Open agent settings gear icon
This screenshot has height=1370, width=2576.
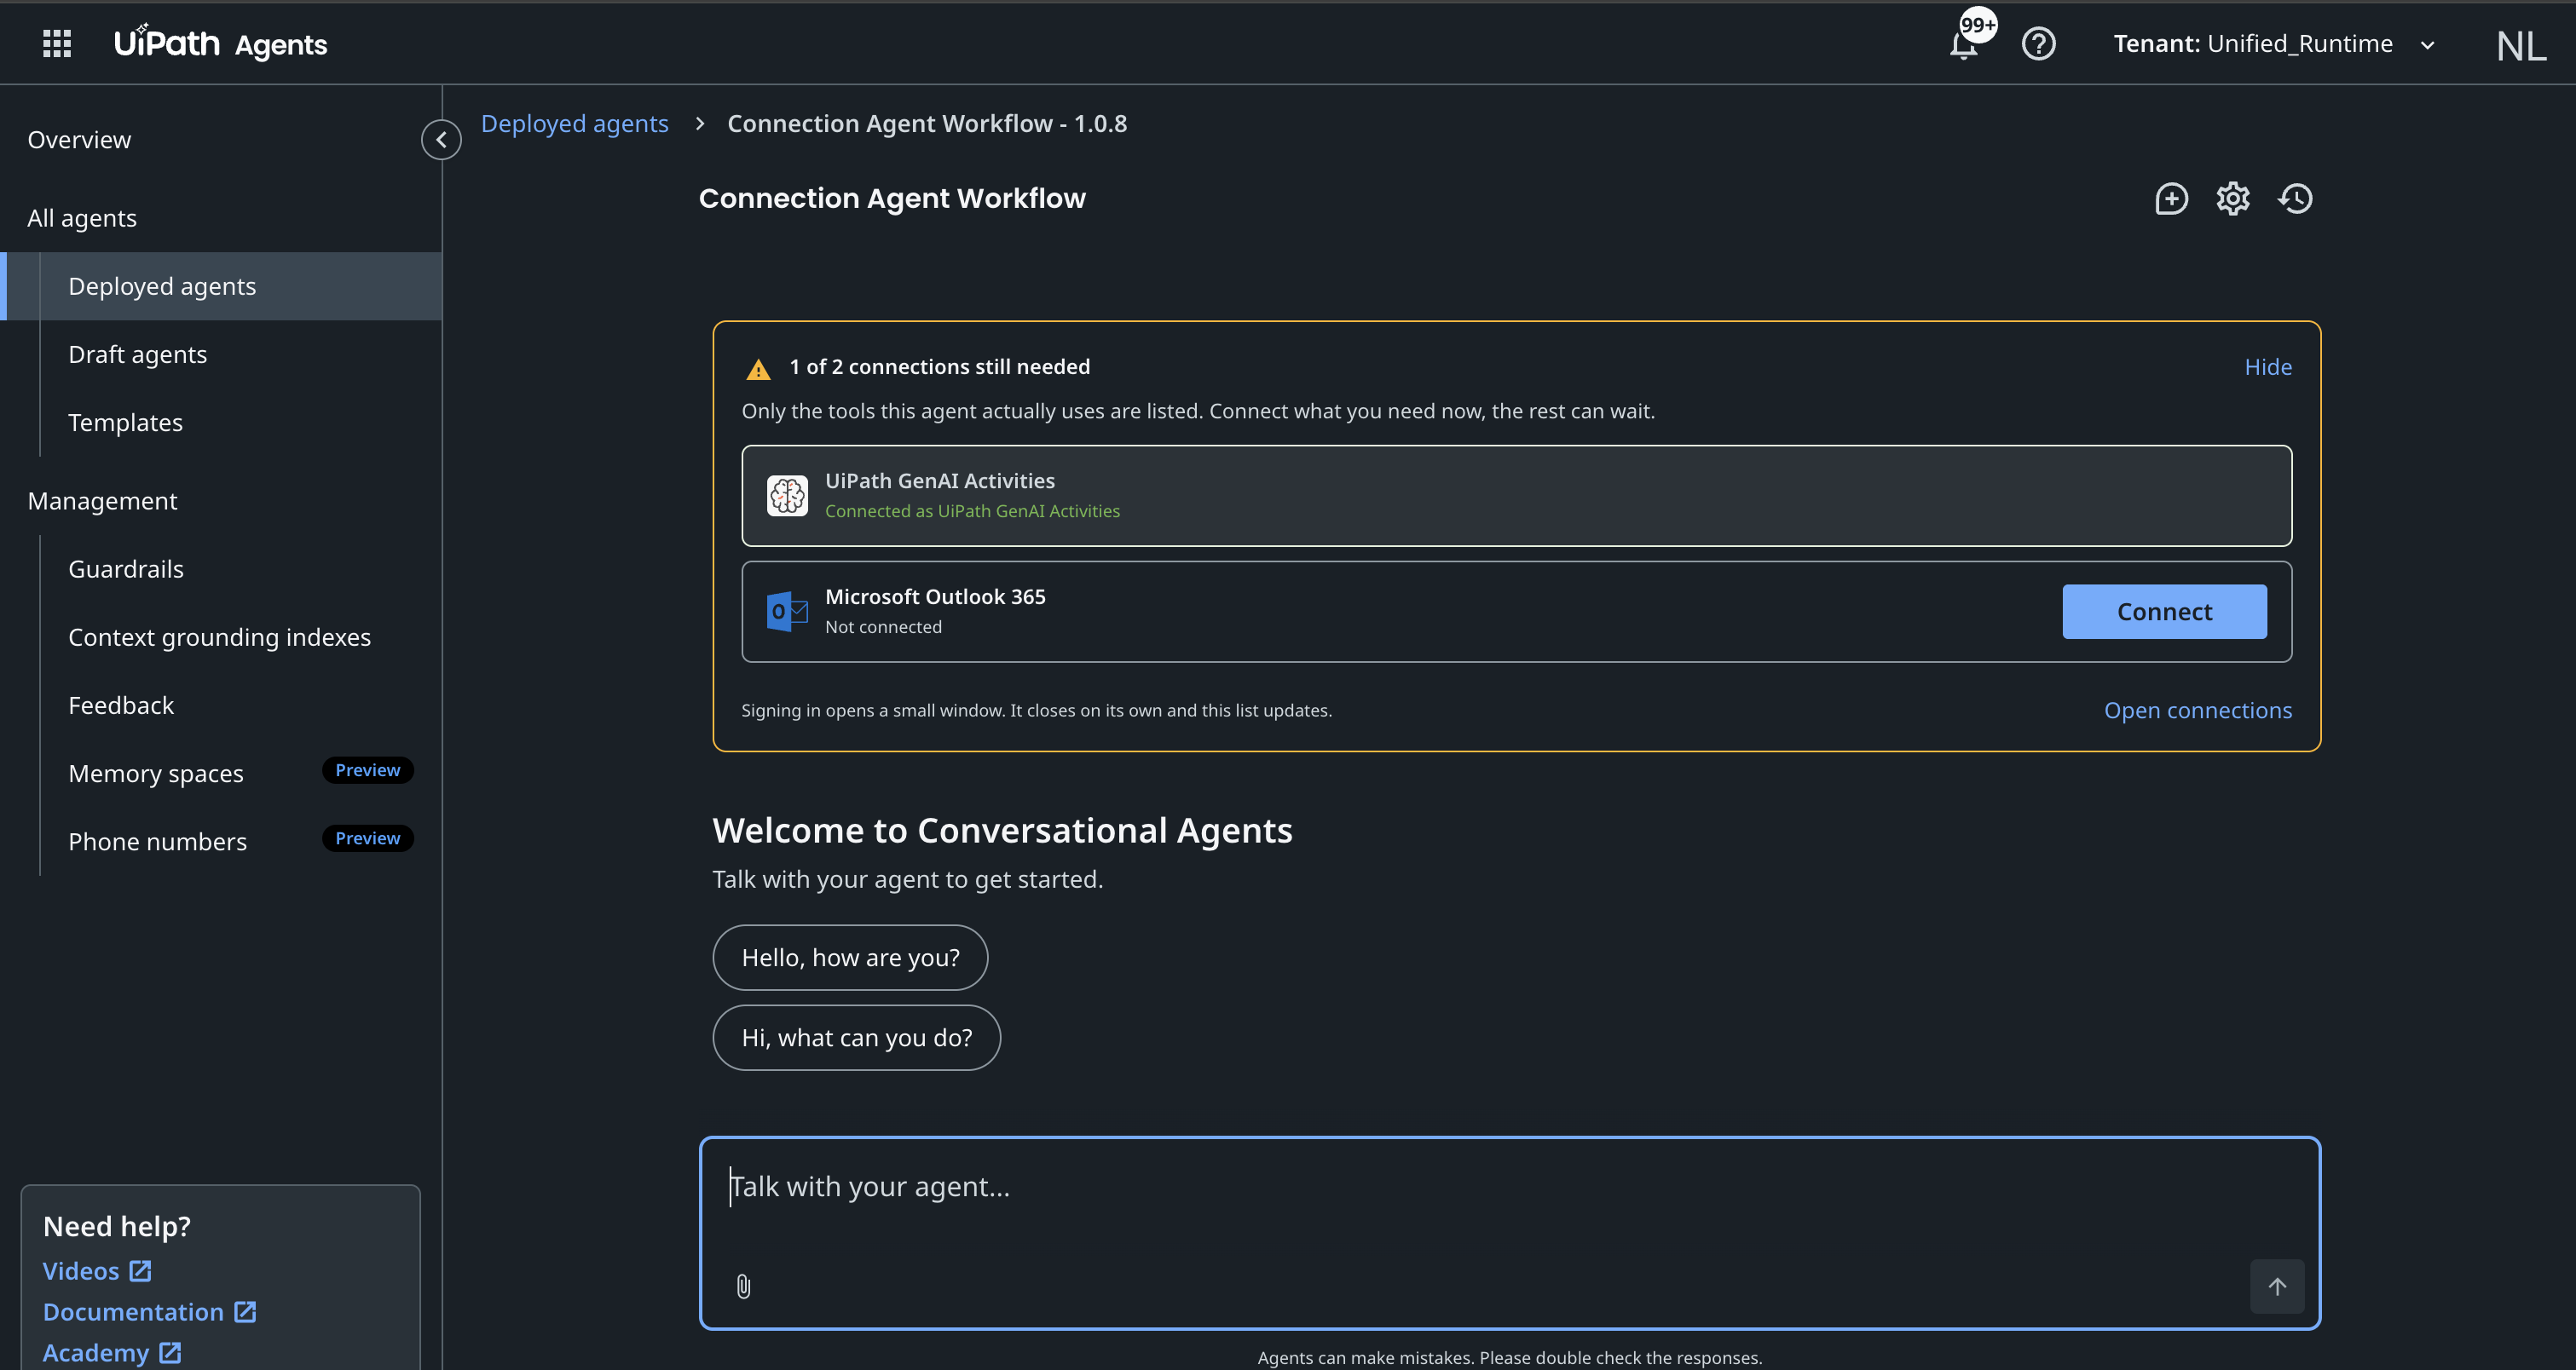2233,199
